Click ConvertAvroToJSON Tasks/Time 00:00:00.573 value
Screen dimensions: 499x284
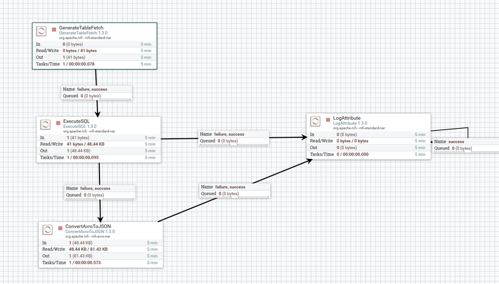(x=88, y=263)
